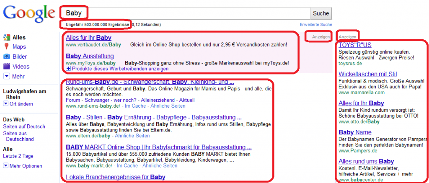The image size is (429, 183).
Task: Click the Videos film icon
Action: click(7, 67)
